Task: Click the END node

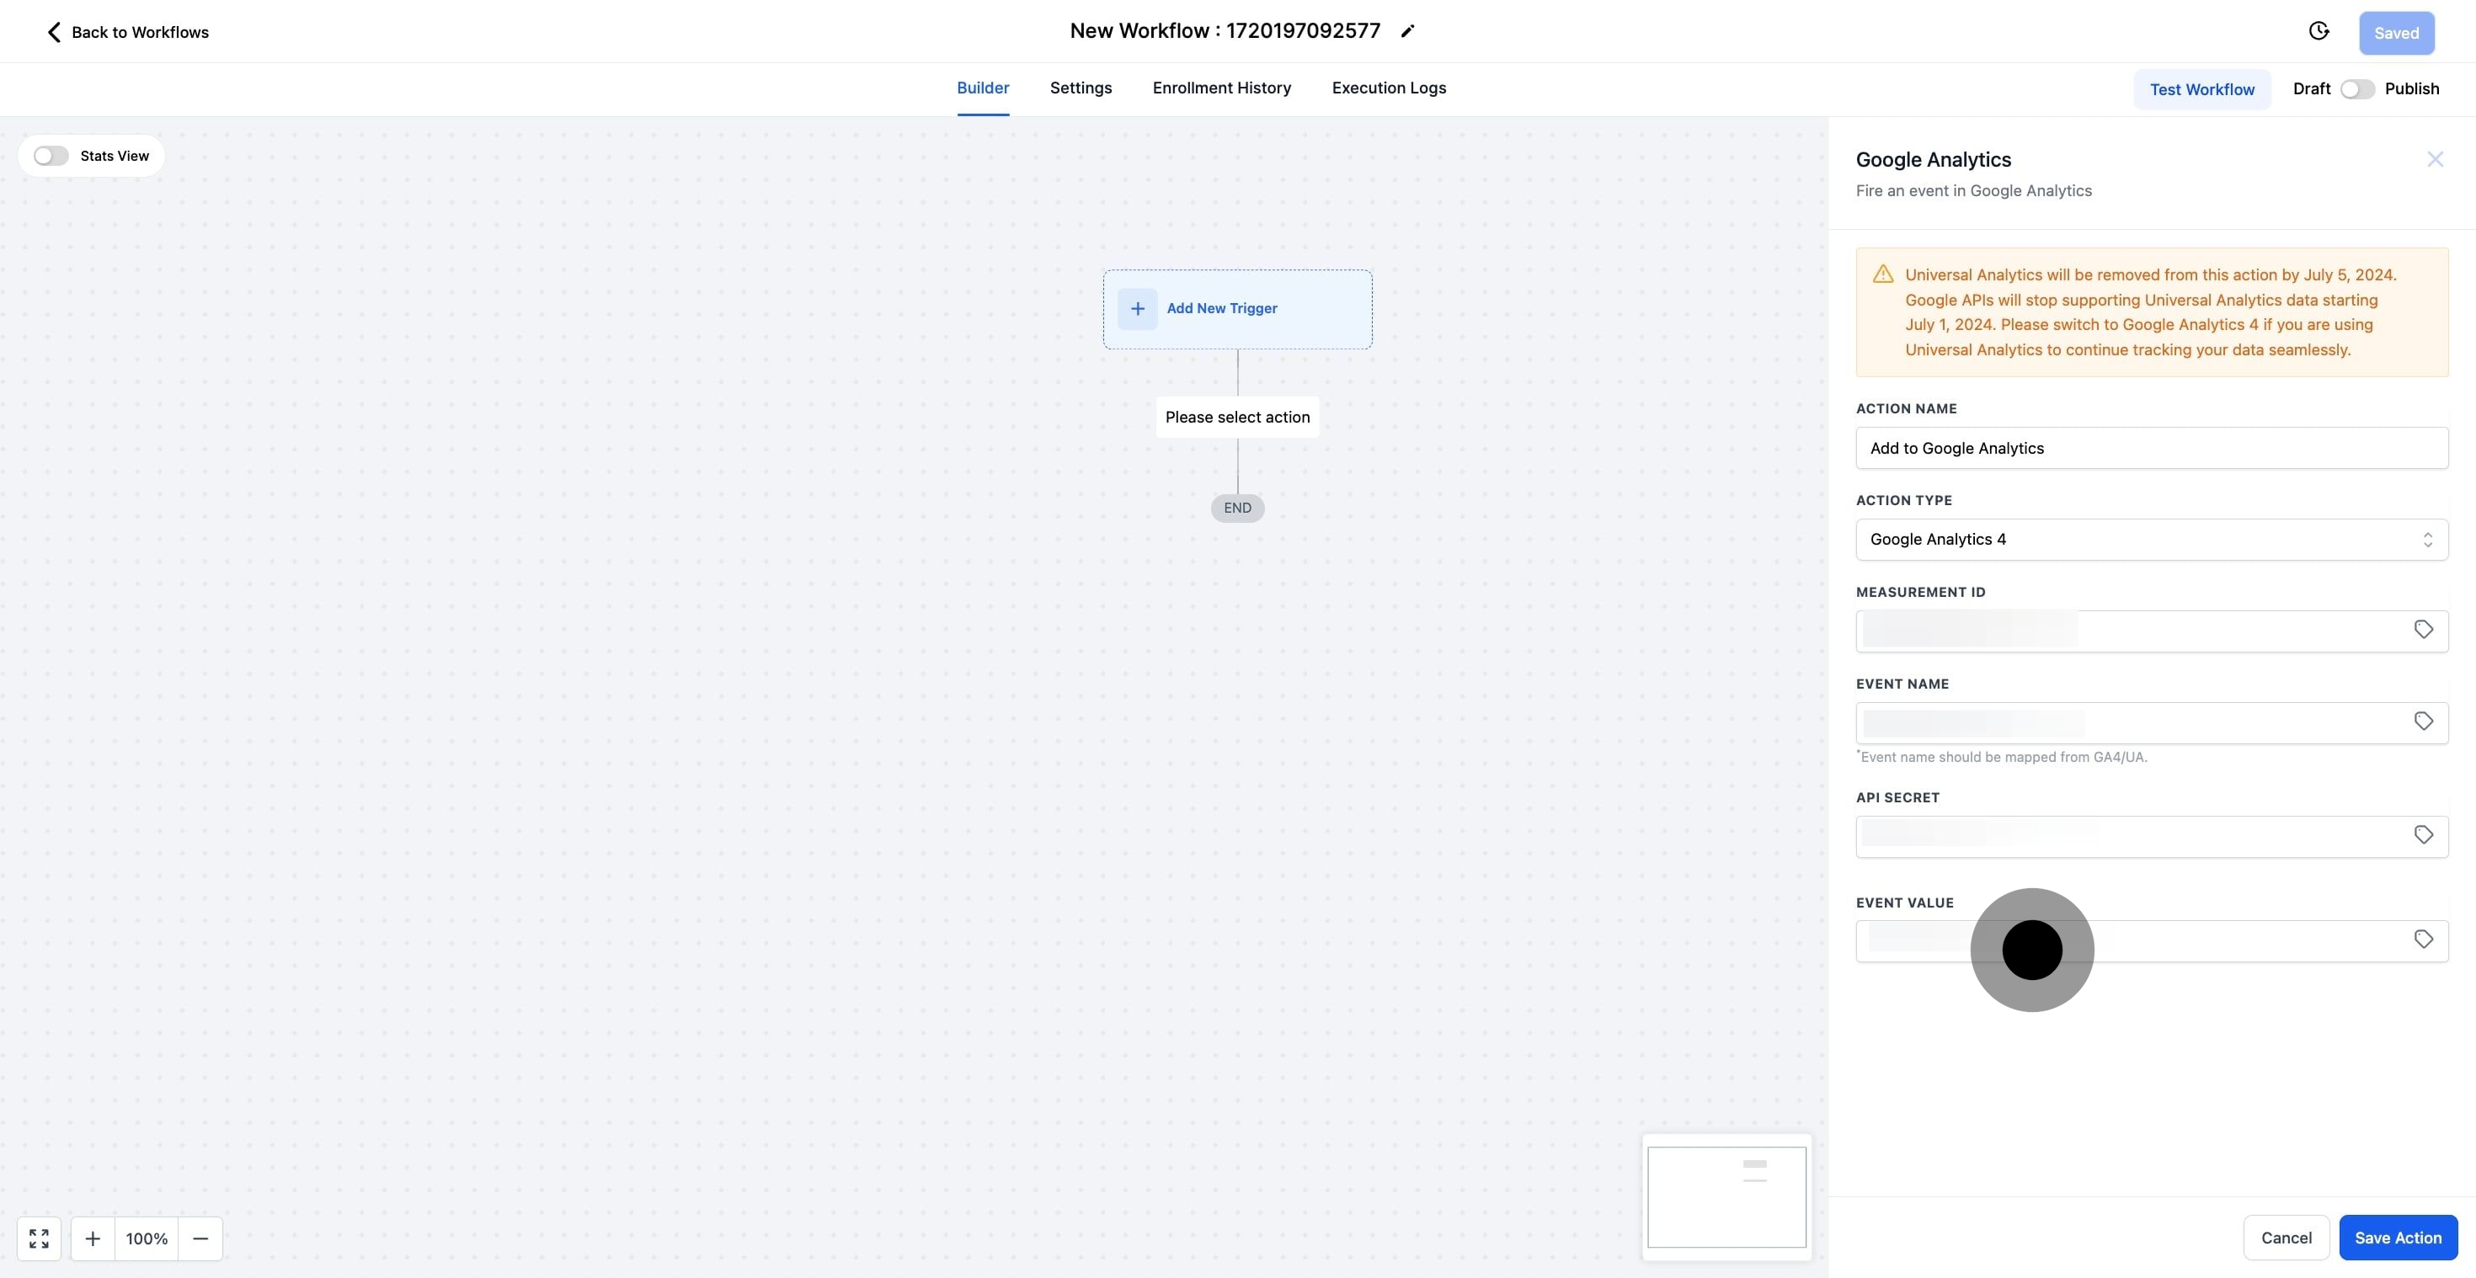Action: point(1237,509)
